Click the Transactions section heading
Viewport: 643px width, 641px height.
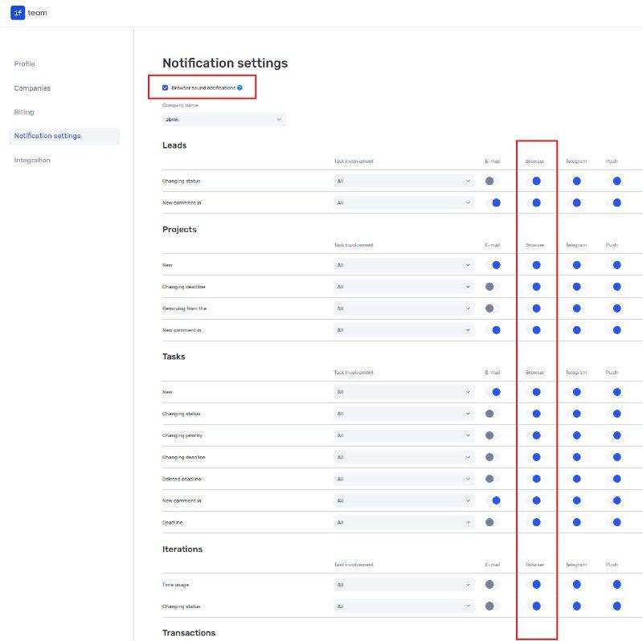(x=189, y=633)
